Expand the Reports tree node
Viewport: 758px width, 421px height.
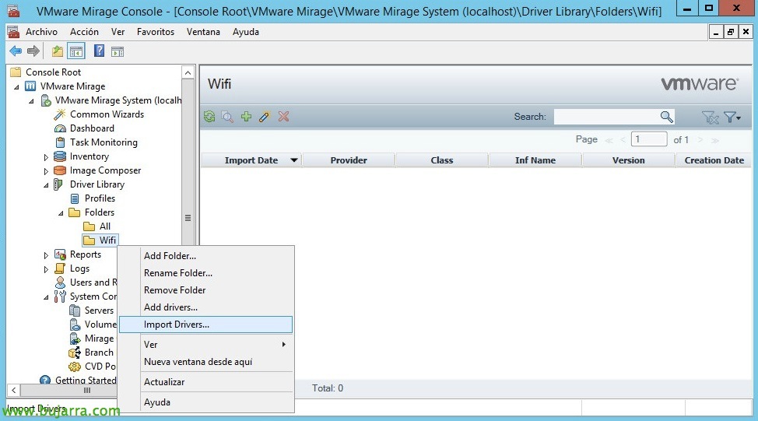click(46, 255)
